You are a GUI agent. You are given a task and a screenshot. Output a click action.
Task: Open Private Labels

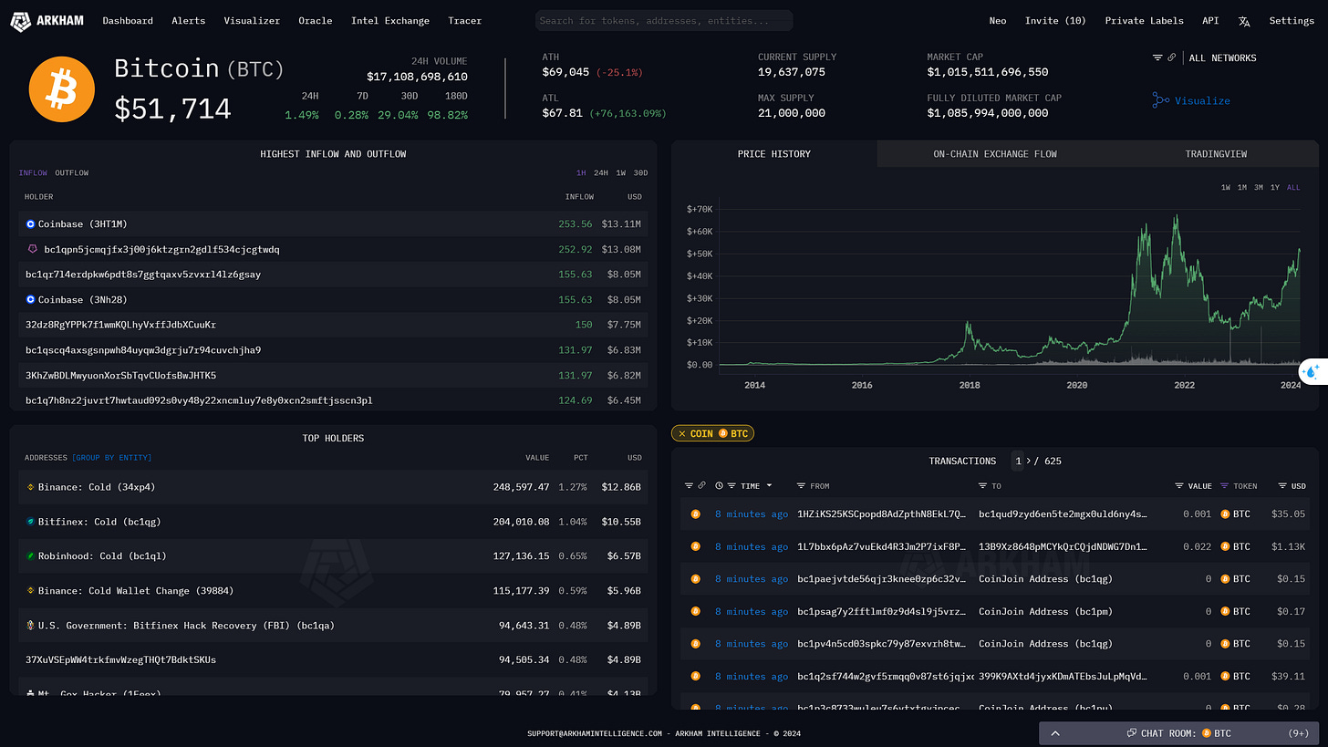1144,20
